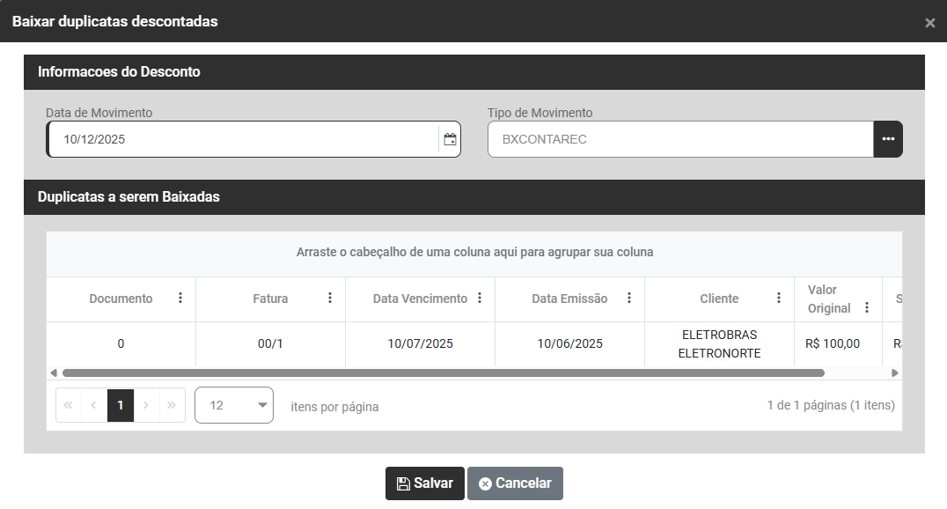
Task: Open the Valor Original column options menu
Action: click(867, 307)
